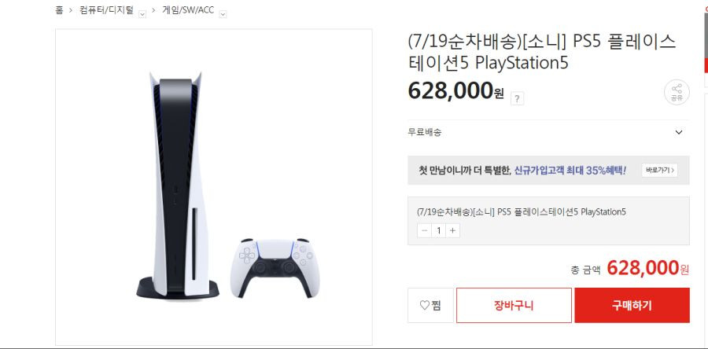Decrease quantity with the minus button

[424, 231]
